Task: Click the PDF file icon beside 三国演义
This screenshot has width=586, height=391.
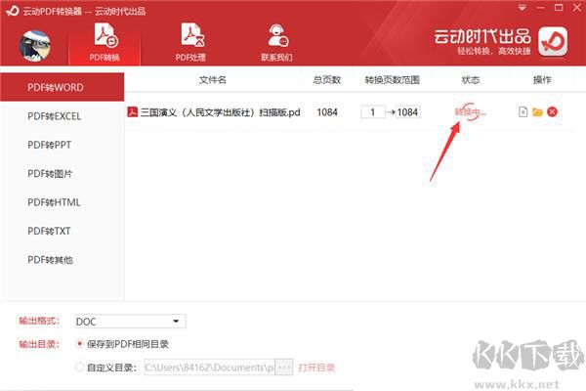Action: coord(133,112)
